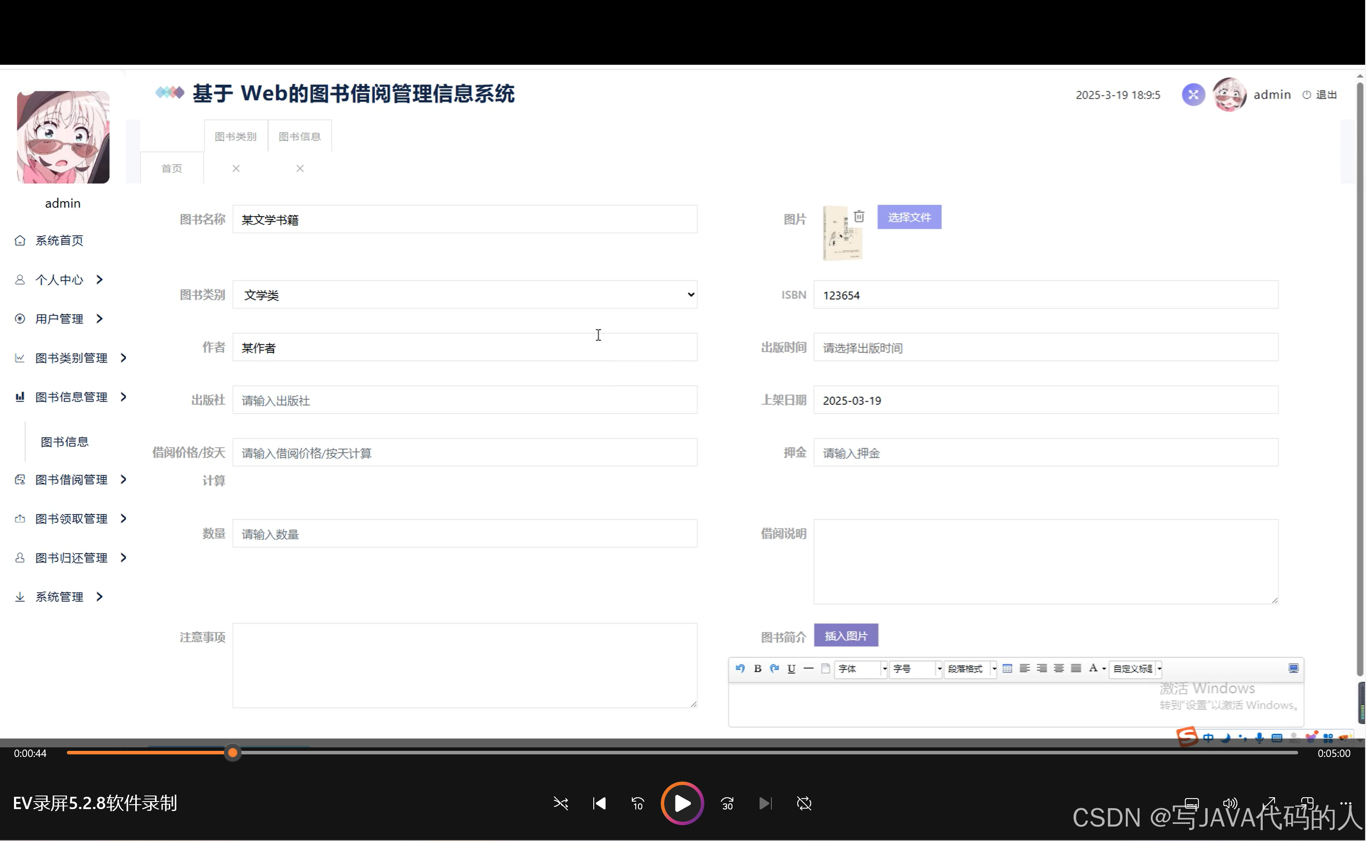The width and height of the screenshot is (1366, 841).
Task: Delete the uploaded book cover via trash icon
Action: tap(859, 216)
